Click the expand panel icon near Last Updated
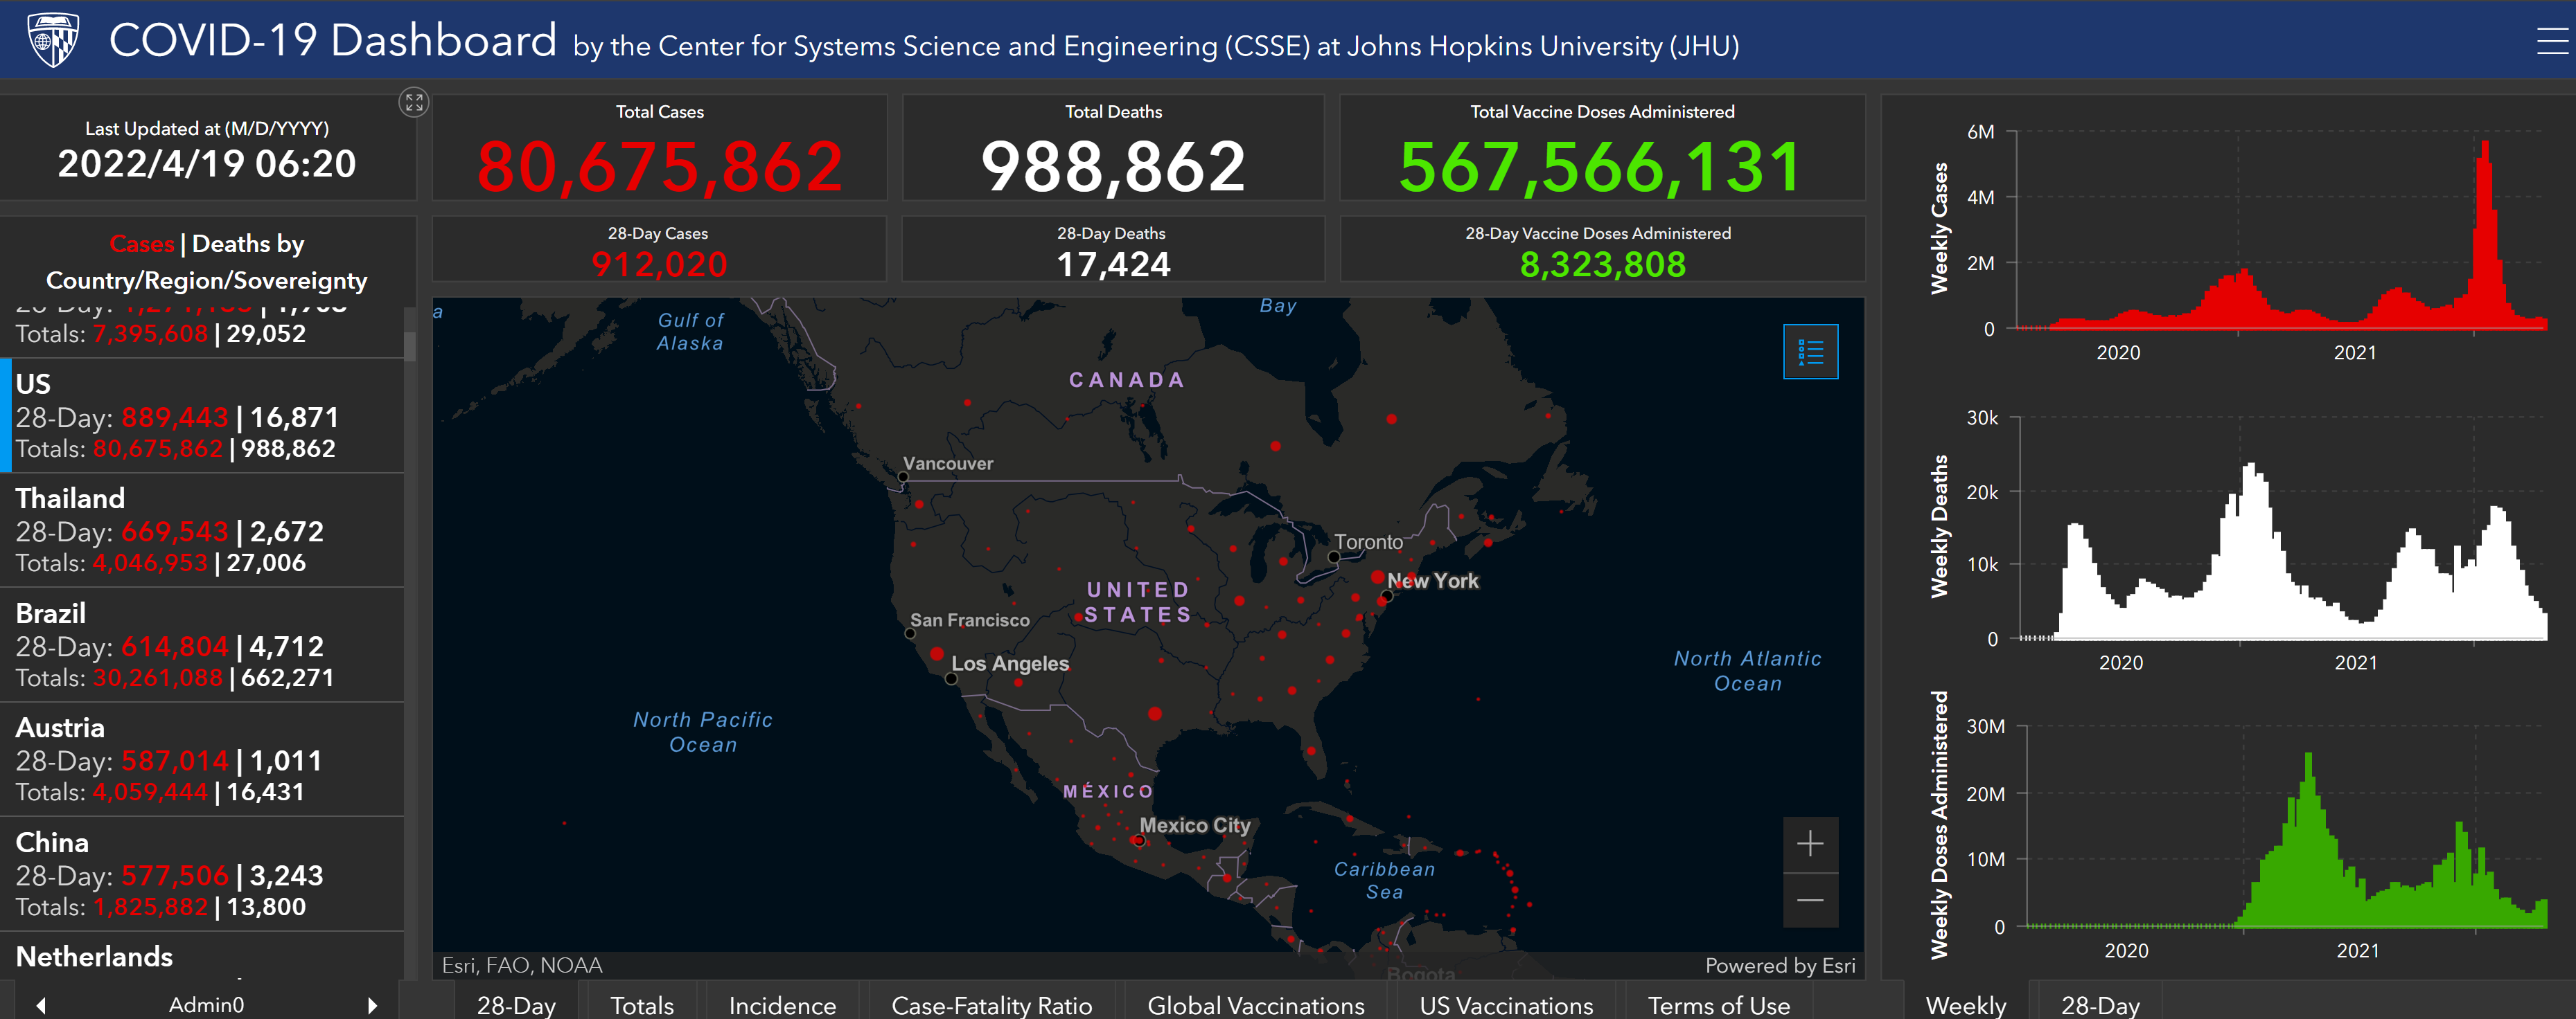 pos(414,102)
